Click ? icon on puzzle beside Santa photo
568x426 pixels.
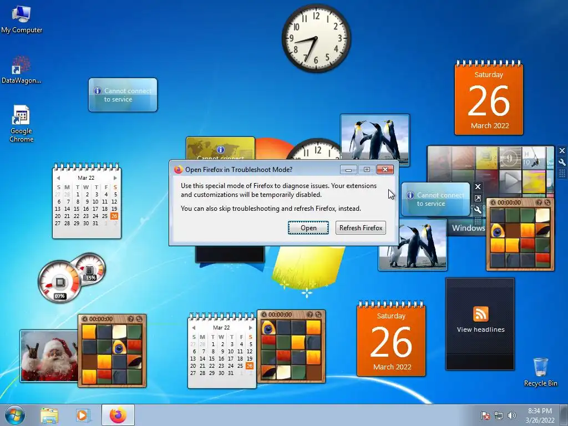click(131, 319)
